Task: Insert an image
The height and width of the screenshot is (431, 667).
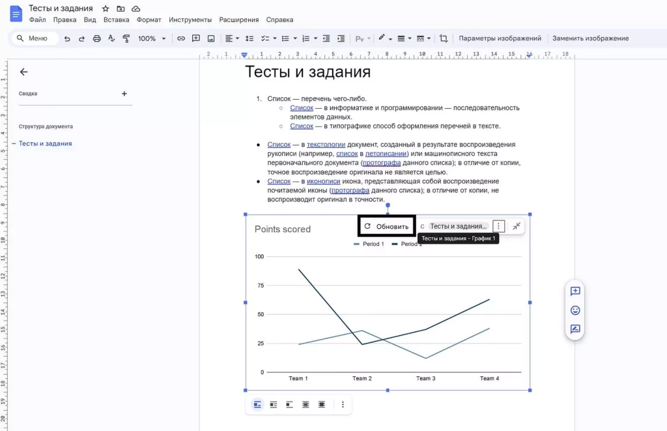Action: pos(210,38)
